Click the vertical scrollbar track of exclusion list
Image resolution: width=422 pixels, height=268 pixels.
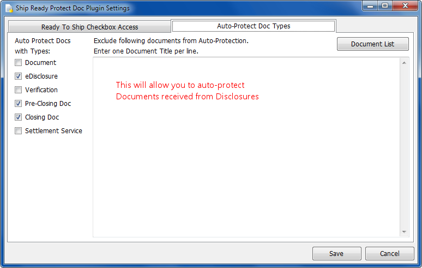tap(404, 147)
